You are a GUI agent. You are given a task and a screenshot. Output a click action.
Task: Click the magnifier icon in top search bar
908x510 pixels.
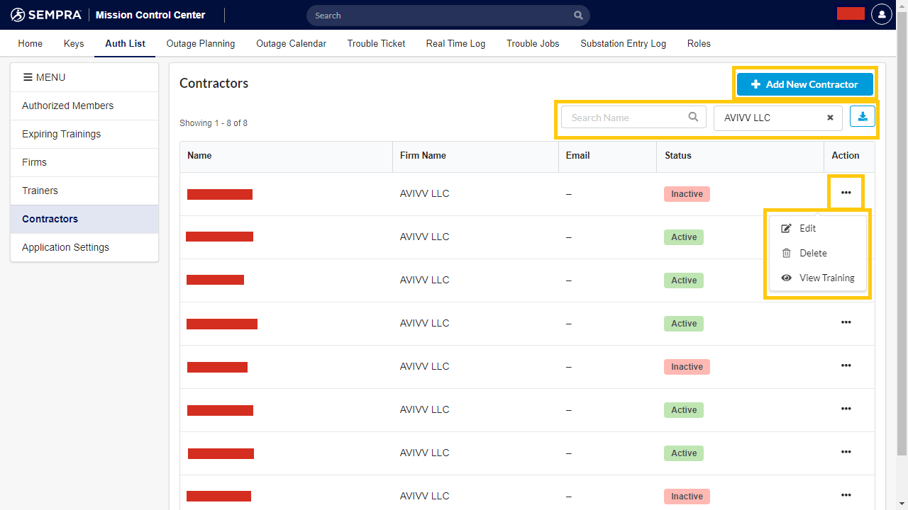pyautogui.click(x=579, y=15)
